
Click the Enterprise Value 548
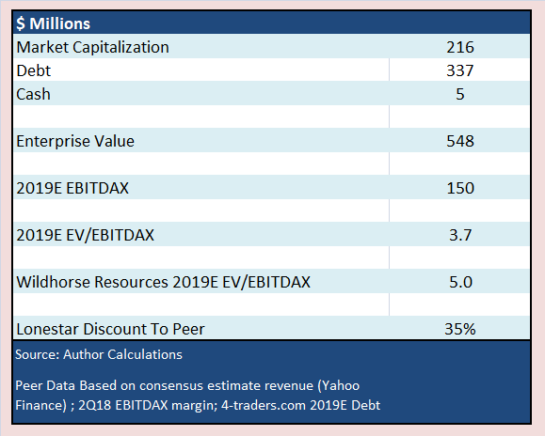[460, 141]
